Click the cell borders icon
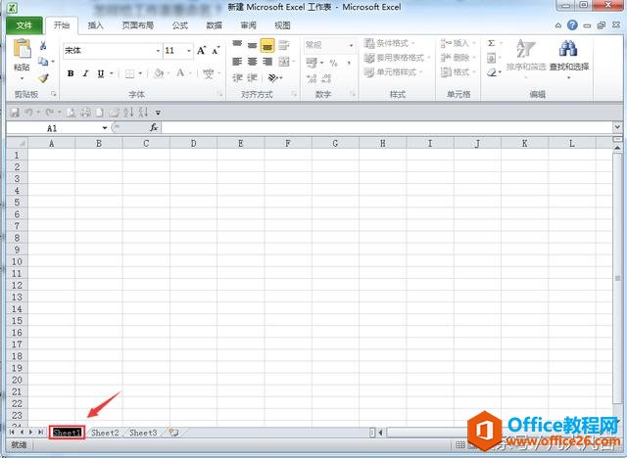Image resolution: width=627 pixels, height=458 pixels. (129, 73)
